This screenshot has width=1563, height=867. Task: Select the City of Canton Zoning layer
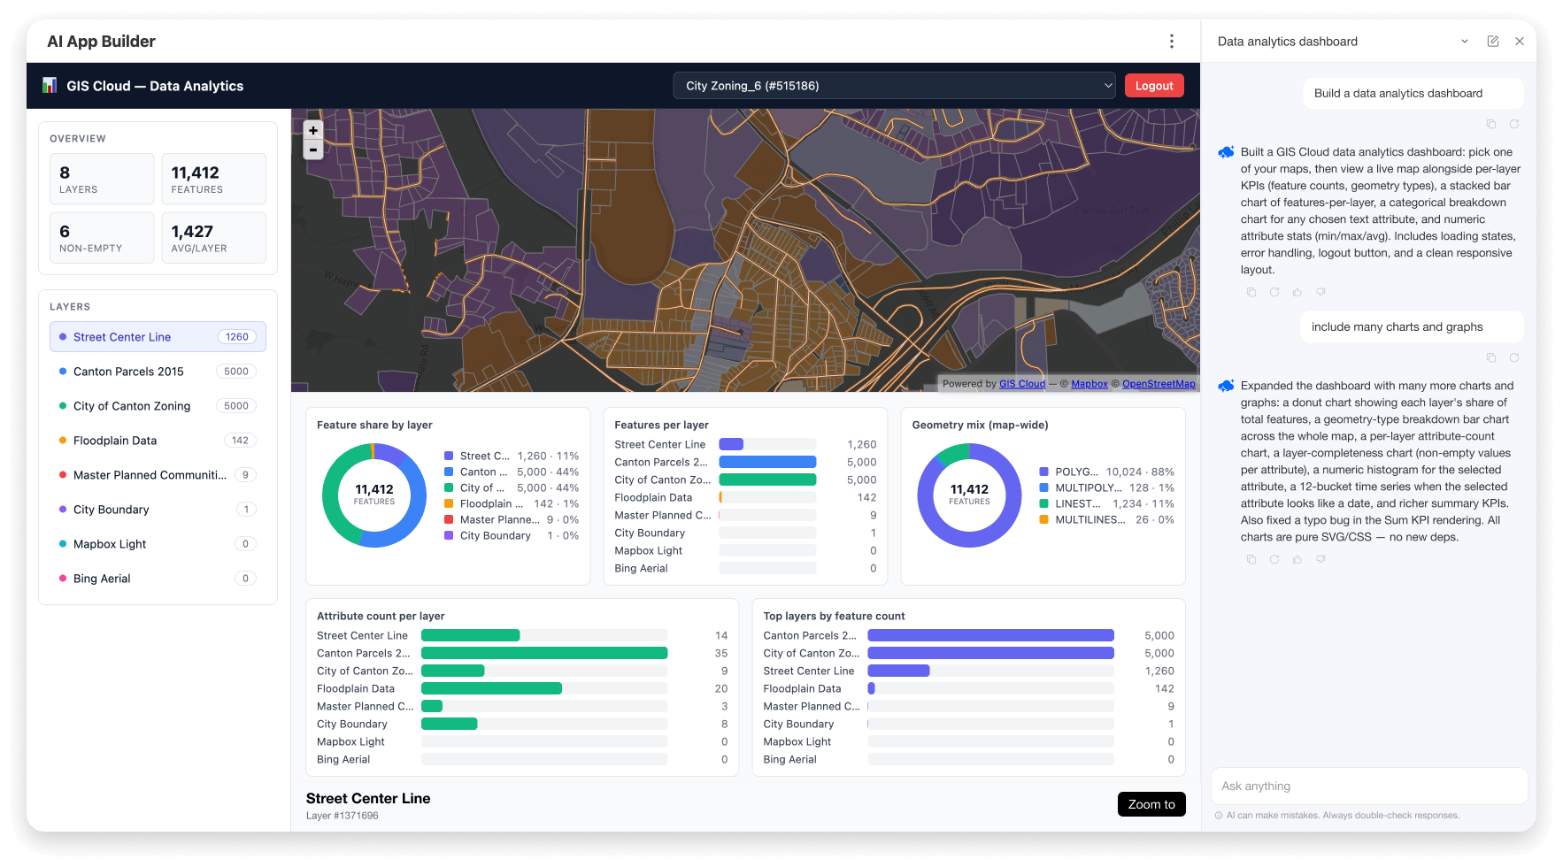click(x=158, y=406)
